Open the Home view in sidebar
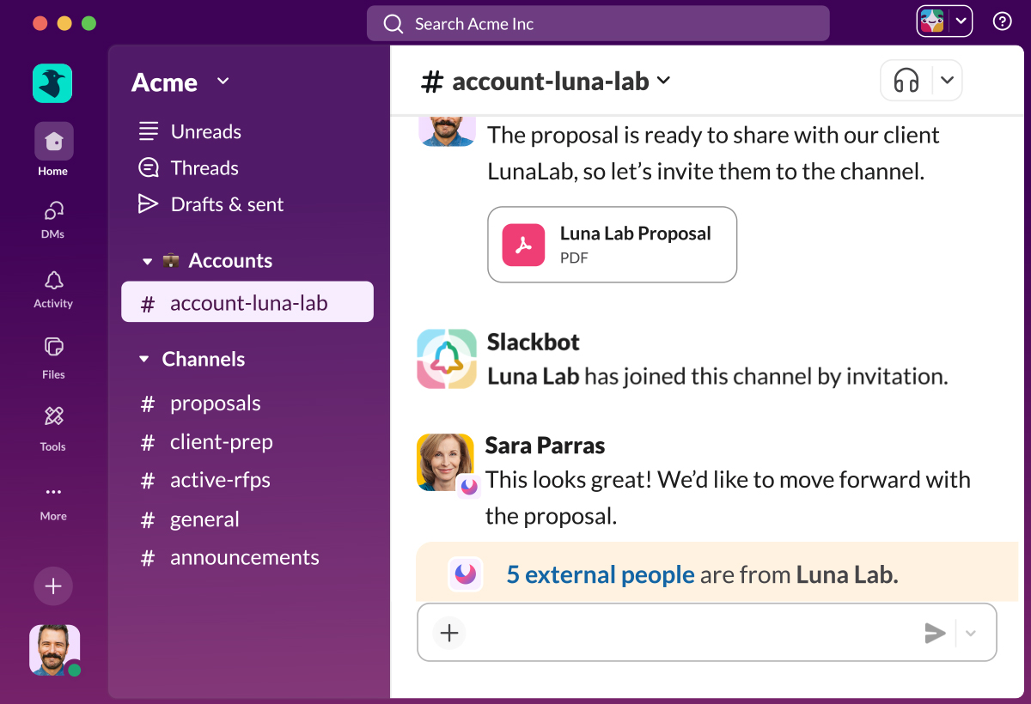This screenshot has width=1031, height=704. point(53,142)
